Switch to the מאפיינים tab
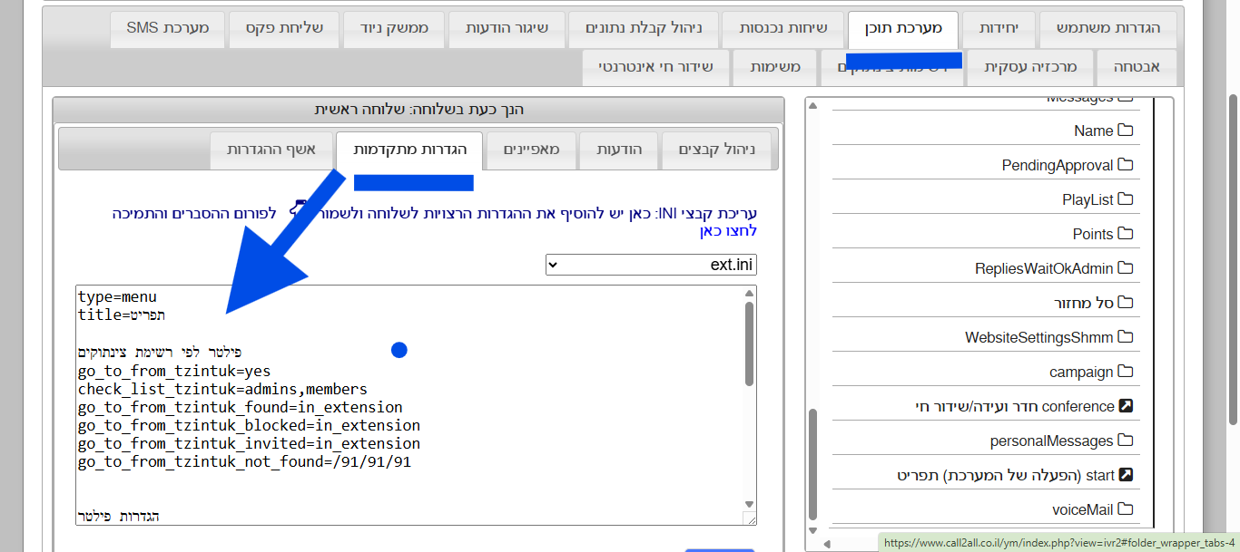This screenshot has width=1240, height=552. click(531, 150)
